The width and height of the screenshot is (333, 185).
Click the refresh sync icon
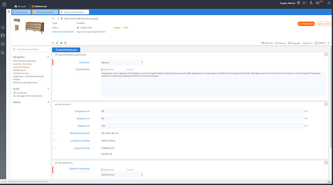tap(57, 43)
